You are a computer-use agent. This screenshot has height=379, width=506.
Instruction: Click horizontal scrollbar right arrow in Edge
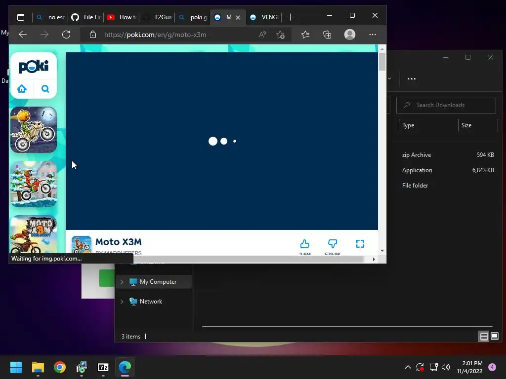374,259
